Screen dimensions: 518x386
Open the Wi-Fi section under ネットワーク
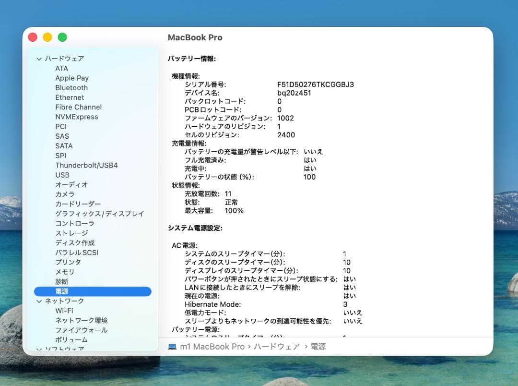click(64, 311)
